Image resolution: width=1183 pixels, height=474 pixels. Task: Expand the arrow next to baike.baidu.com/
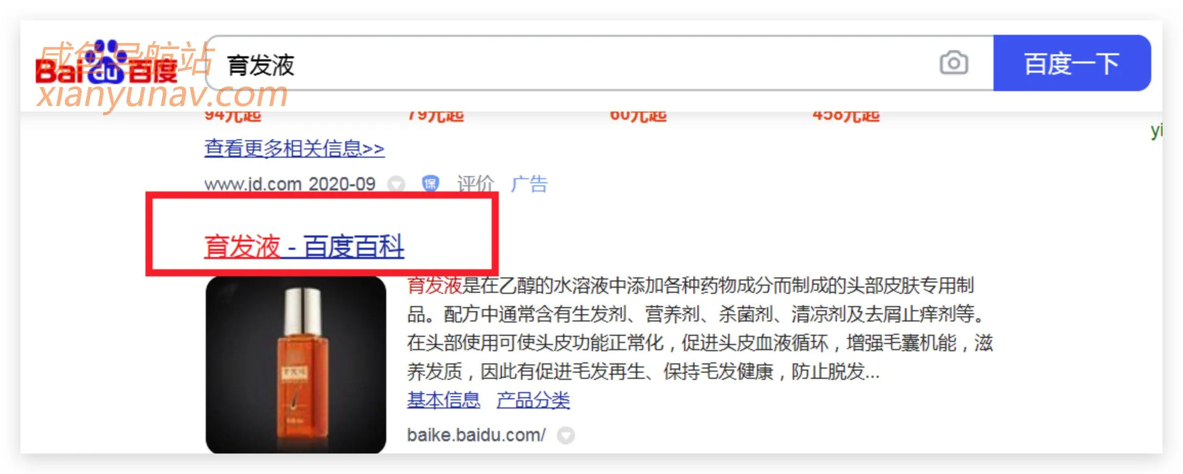click(565, 436)
